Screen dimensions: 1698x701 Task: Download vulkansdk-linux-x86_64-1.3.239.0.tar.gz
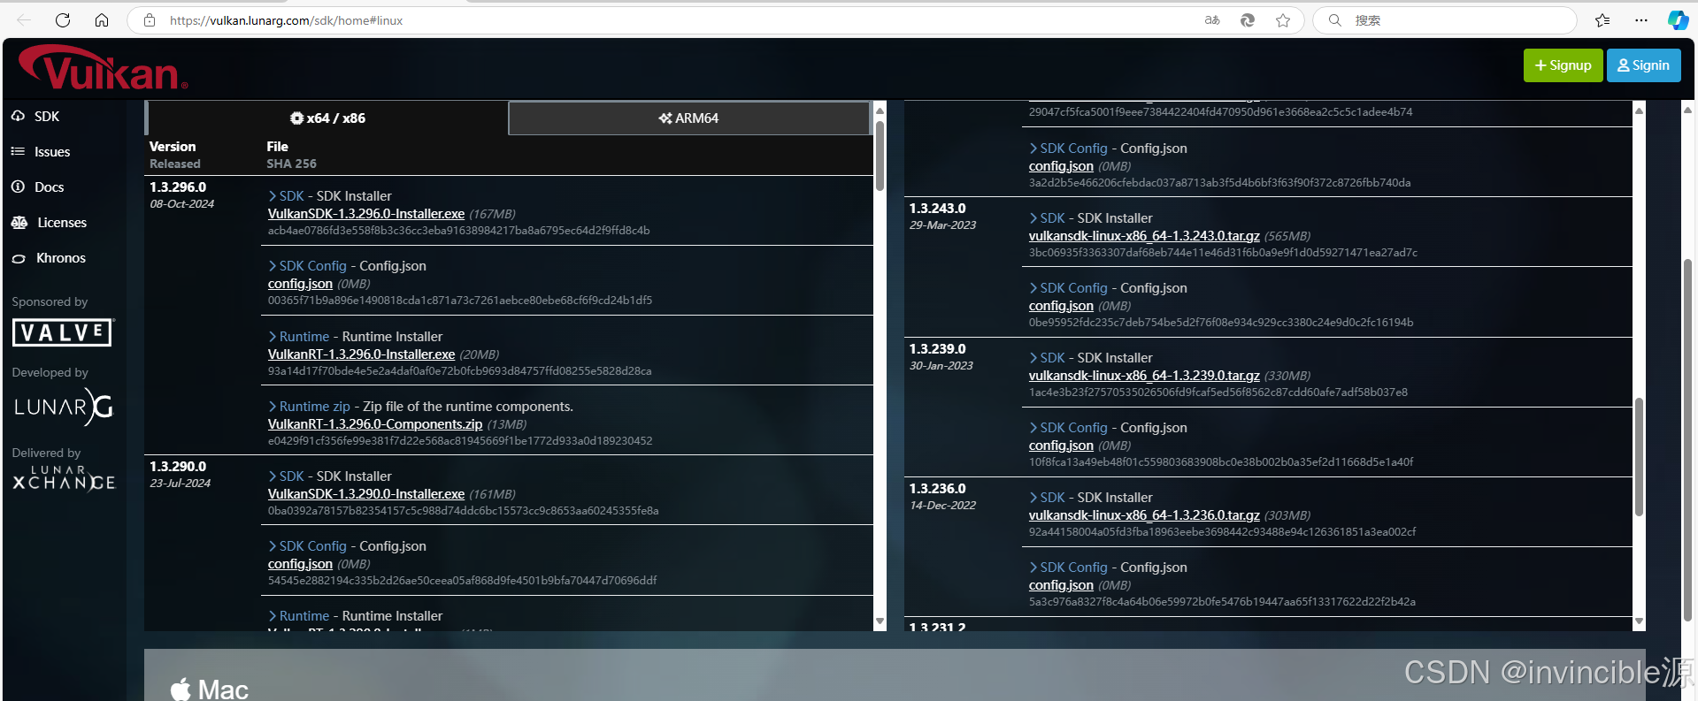click(x=1144, y=375)
